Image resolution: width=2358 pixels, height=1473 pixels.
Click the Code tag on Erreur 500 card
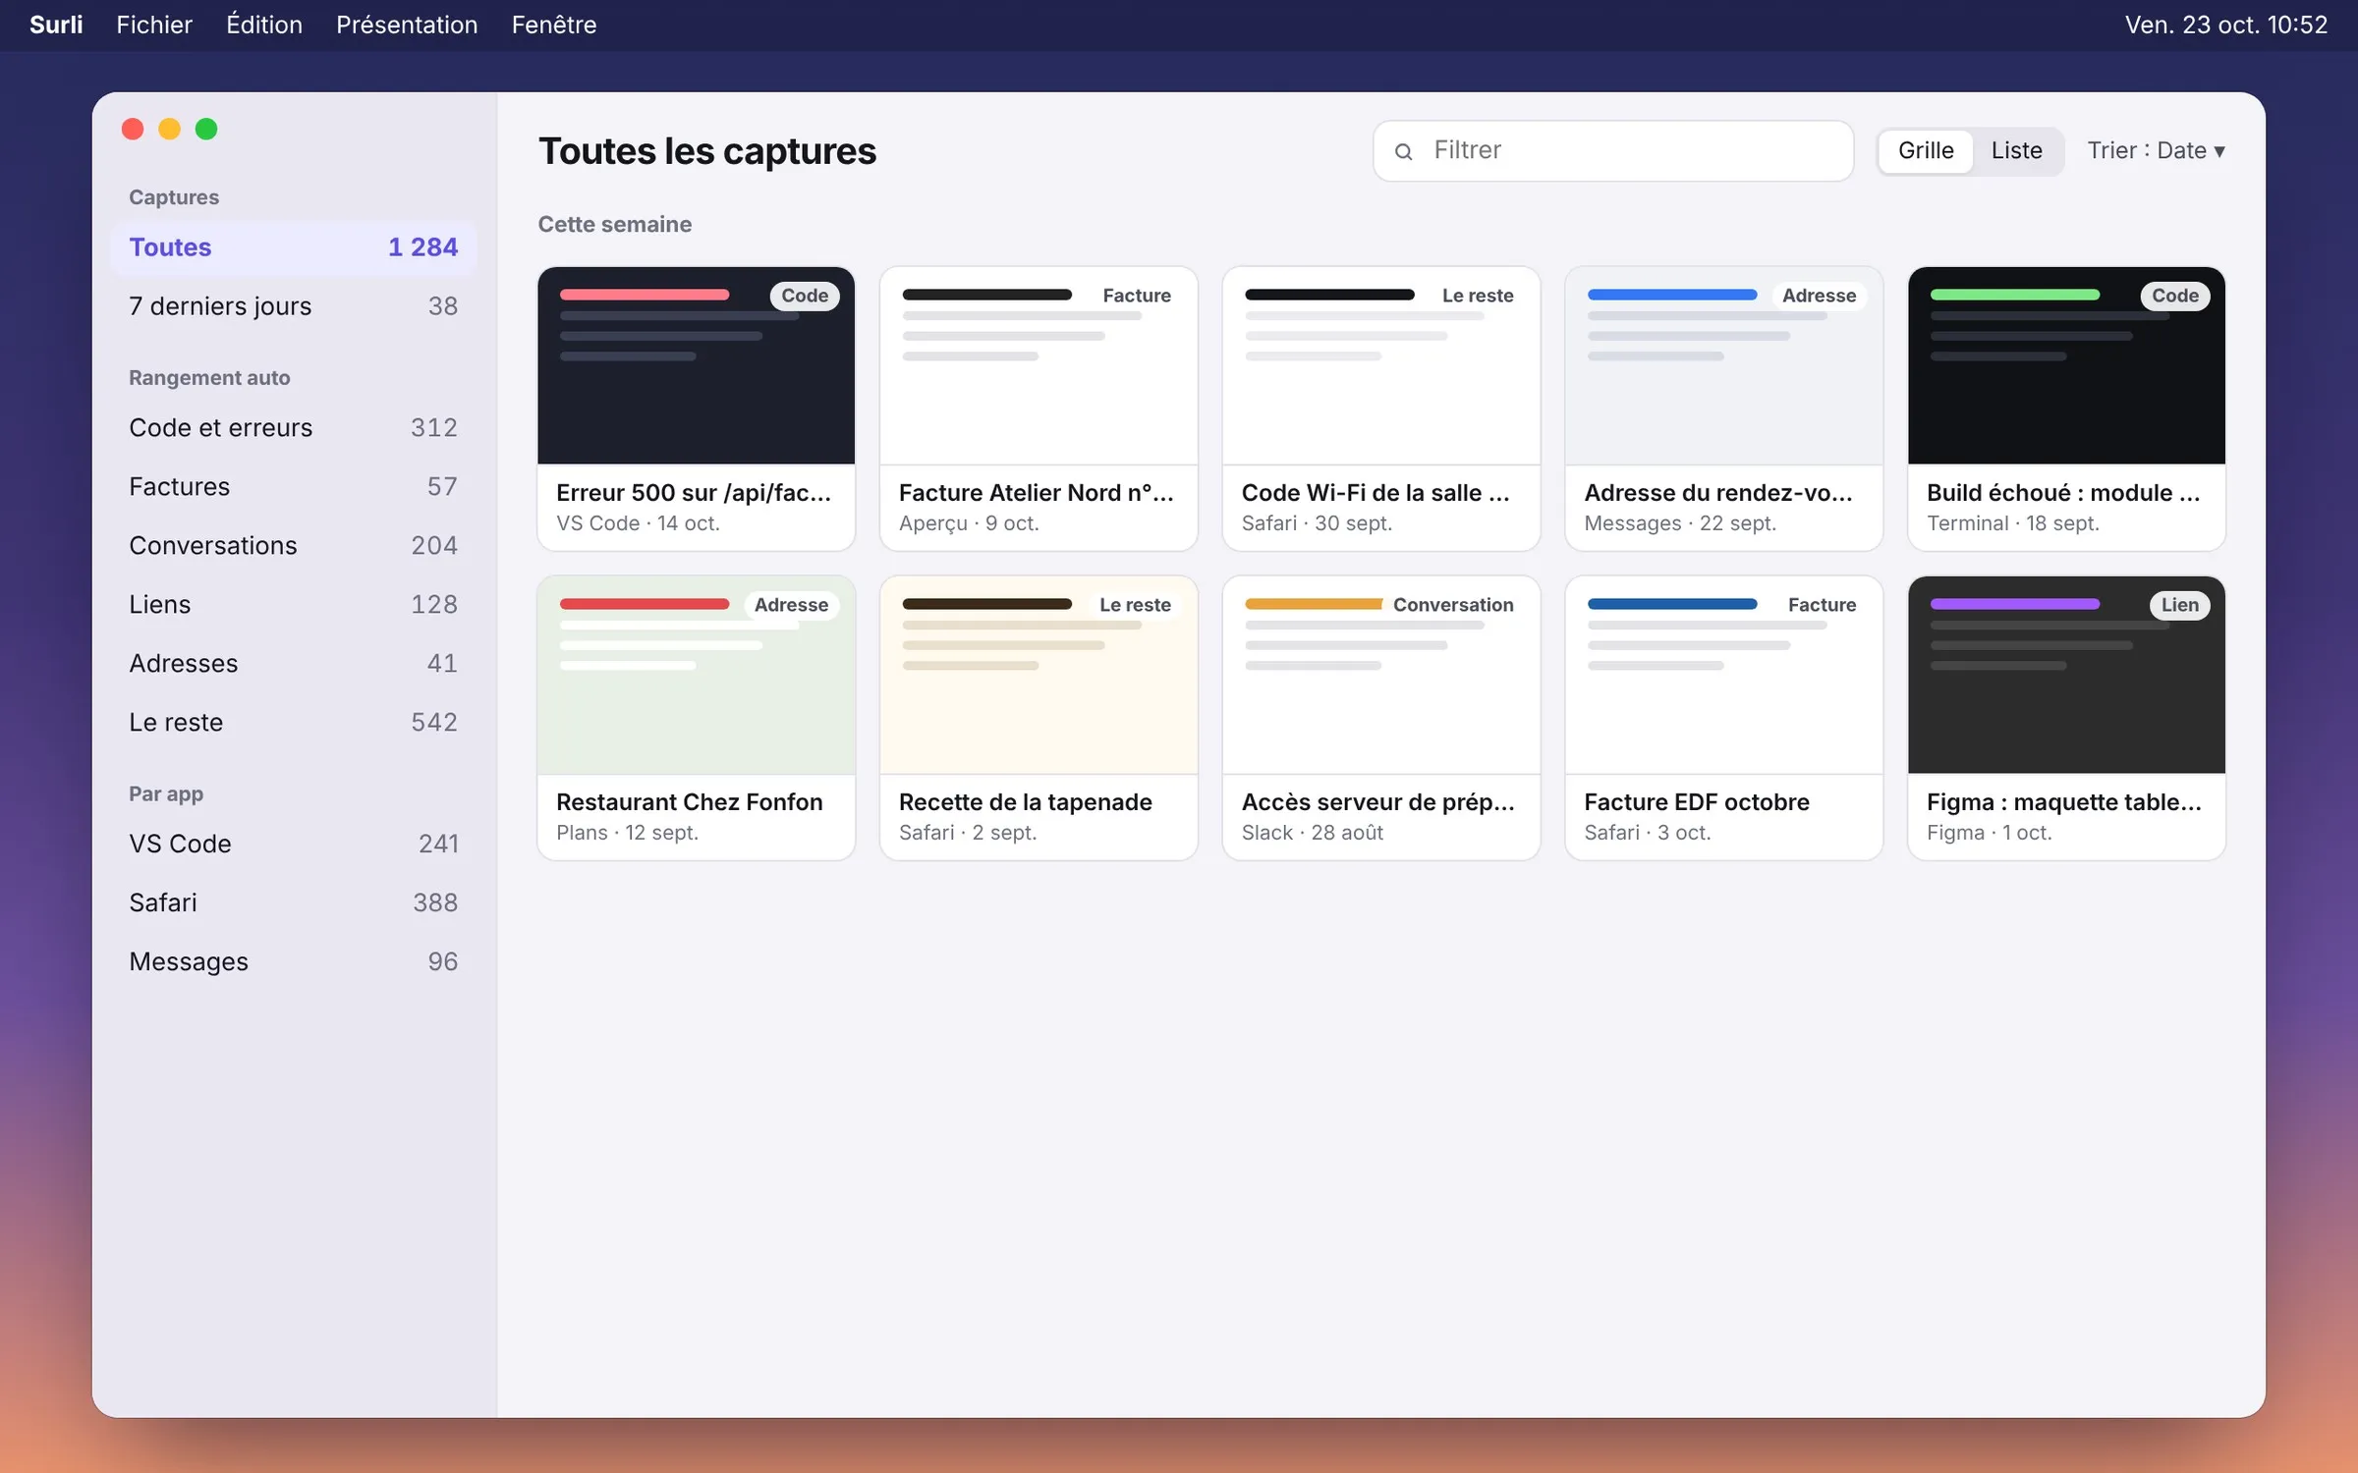pos(805,296)
